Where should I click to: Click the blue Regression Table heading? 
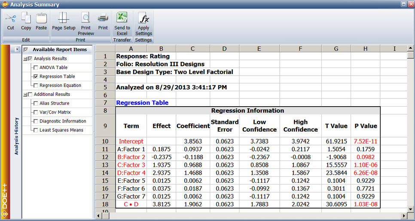point(142,103)
